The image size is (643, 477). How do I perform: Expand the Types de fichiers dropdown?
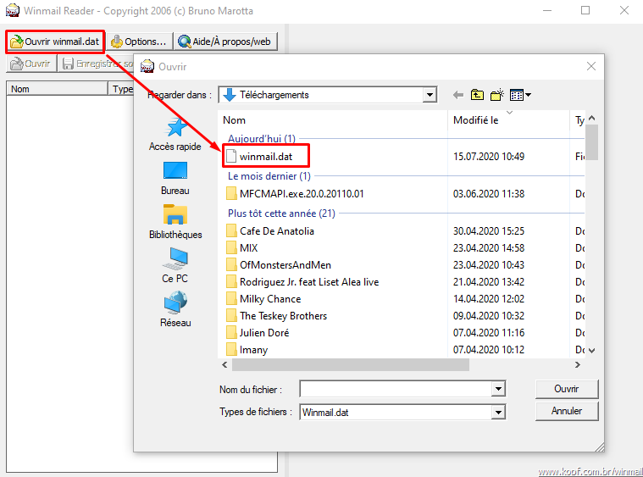click(x=498, y=412)
